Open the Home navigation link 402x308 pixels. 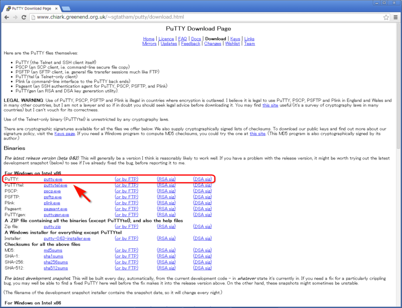[x=149, y=39]
